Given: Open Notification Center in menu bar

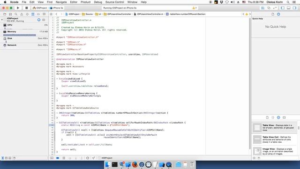Looking at the screenshot, I should pyautogui.click(x=294, y=2).
